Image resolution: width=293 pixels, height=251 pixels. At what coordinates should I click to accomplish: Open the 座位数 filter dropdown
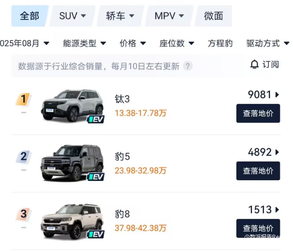178,43
